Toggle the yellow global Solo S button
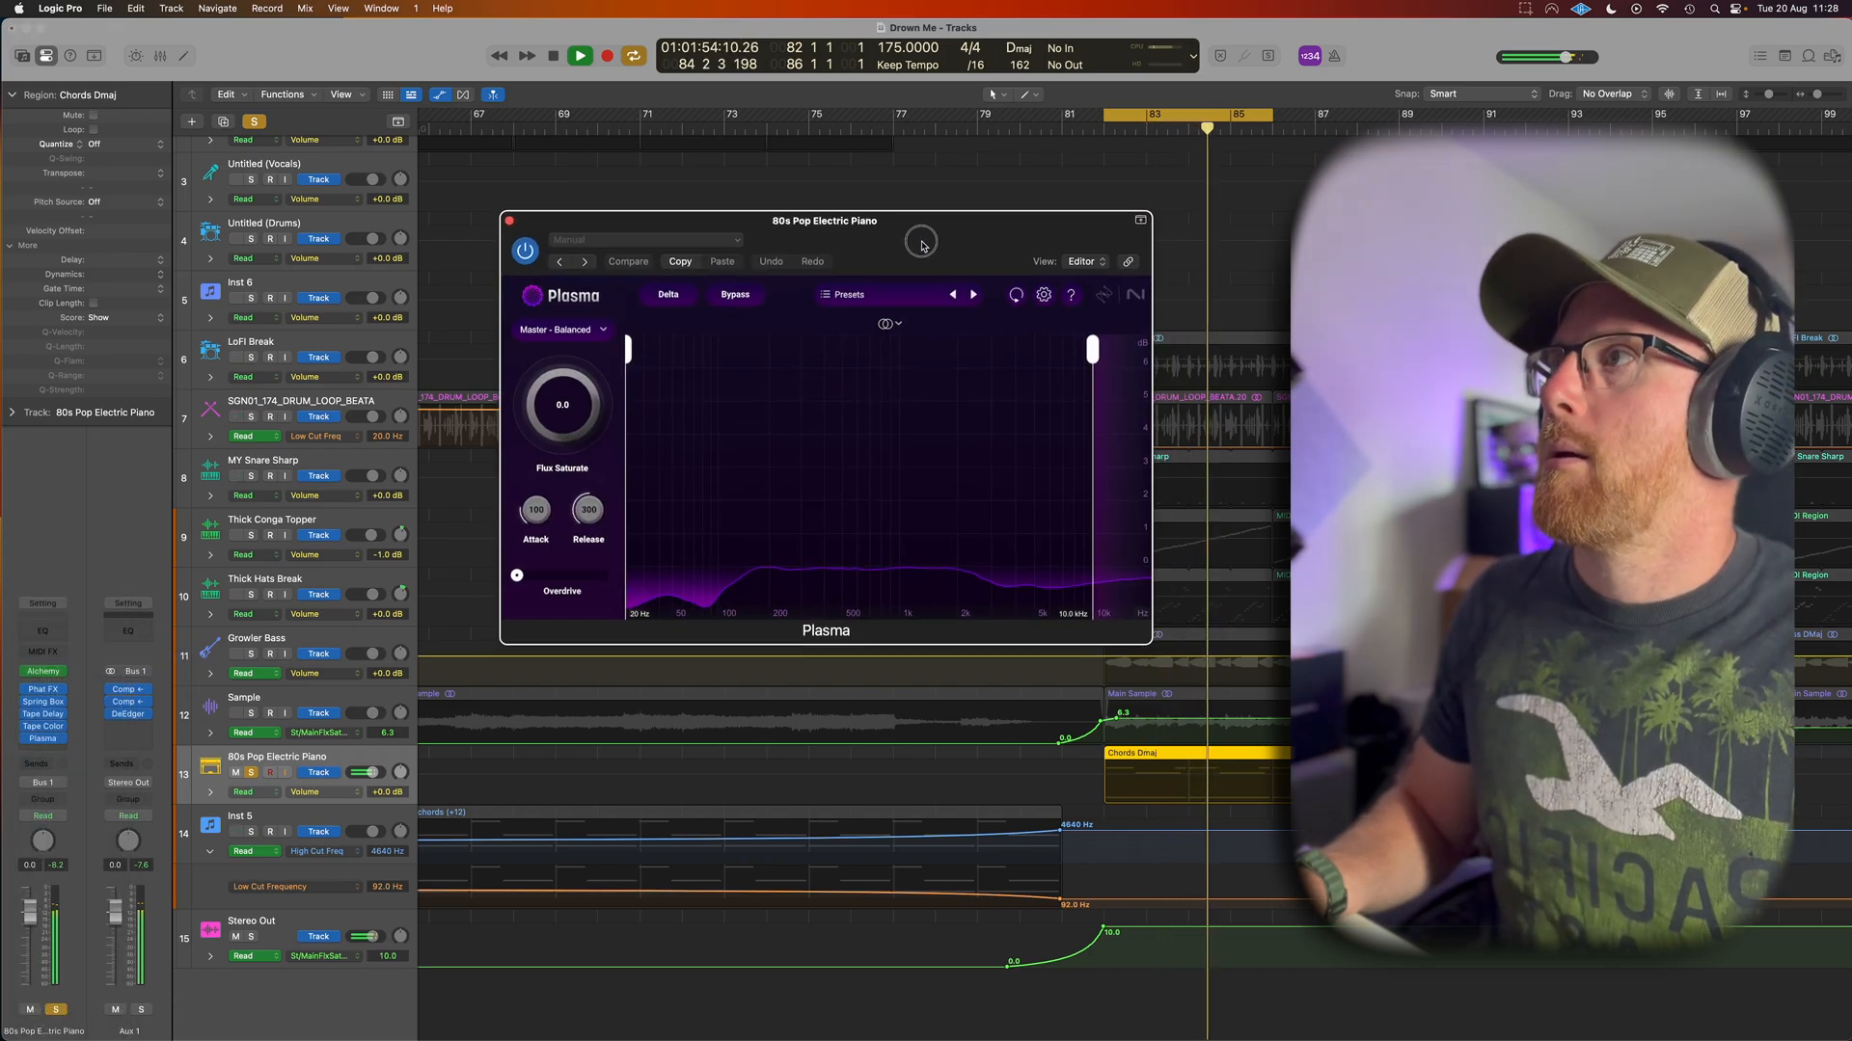The width and height of the screenshot is (1852, 1041). click(254, 121)
